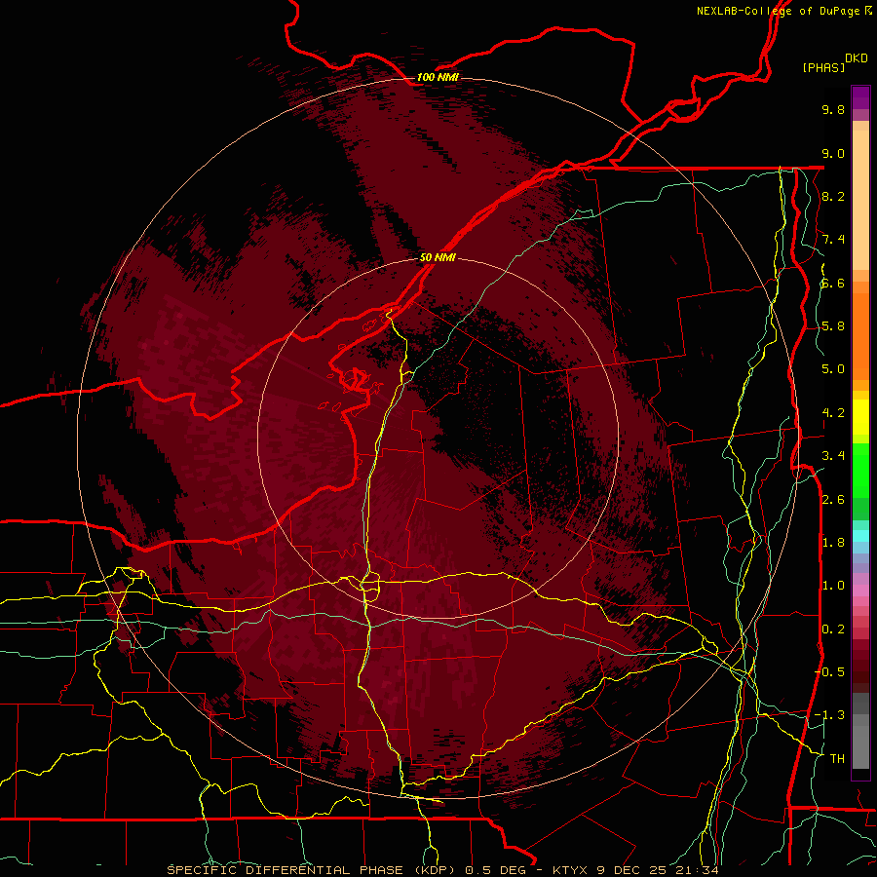This screenshot has height=877, width=877.
Task: Click the 9.0 scale label
Action: click(x=833, y=153)
